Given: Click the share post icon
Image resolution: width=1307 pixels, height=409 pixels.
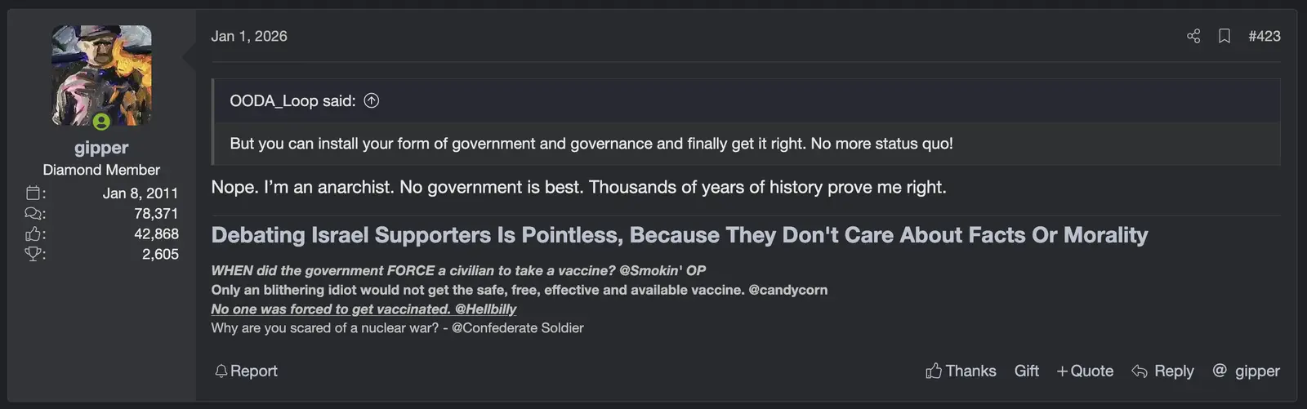Looking at the screenshot, I should click(1193, 36).
